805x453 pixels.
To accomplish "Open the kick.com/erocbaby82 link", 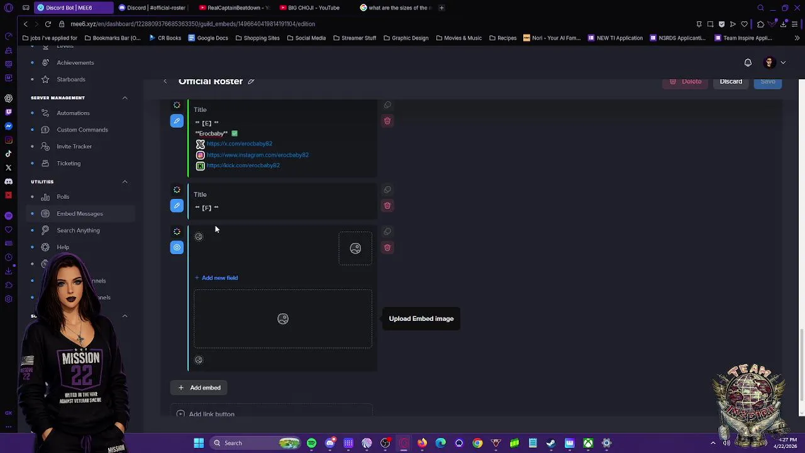I will coord(243,165).
